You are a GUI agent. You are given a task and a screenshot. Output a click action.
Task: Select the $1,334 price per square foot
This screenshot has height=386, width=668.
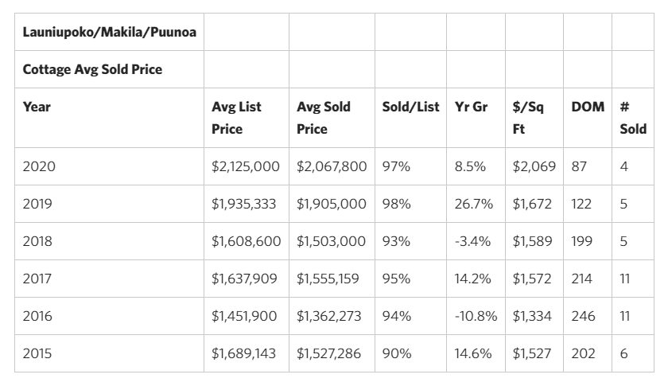(x=531, y=316)
